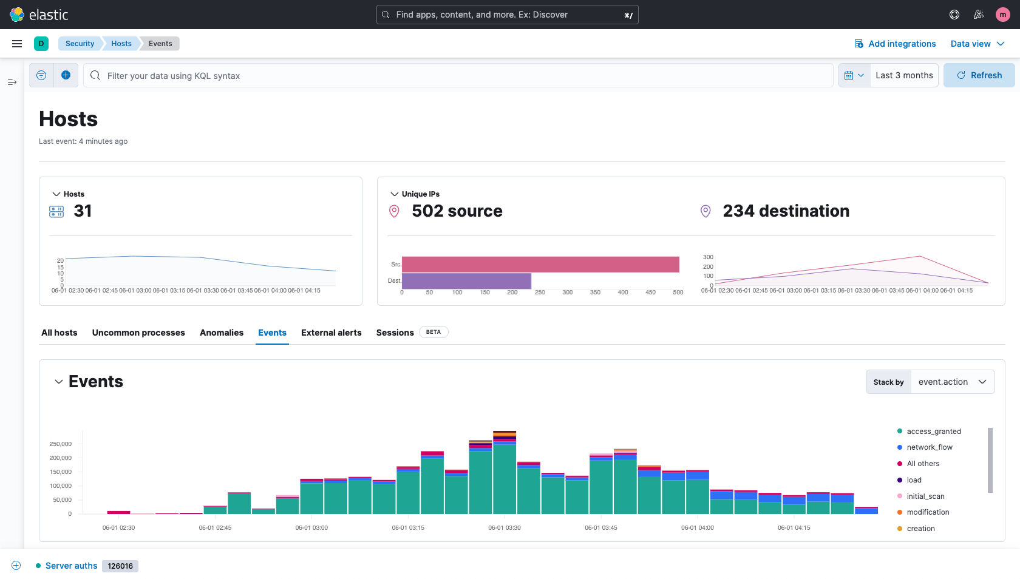
Task: Switch to External alerts tab
Action: point(331,333)
